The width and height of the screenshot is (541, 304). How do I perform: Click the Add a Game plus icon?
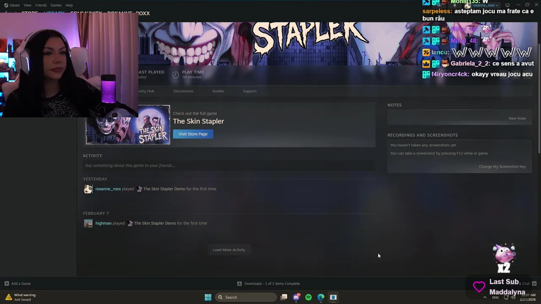point(6,284)
